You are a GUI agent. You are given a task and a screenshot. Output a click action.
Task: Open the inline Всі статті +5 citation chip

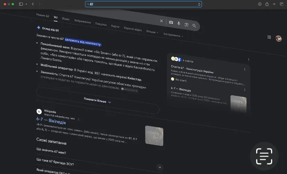pyautogui.click(x=129, y=90)
